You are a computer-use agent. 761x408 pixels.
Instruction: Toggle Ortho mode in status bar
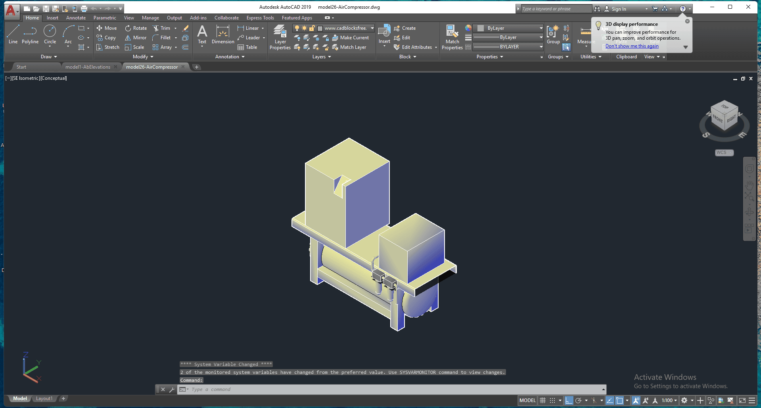[x=569, y=400]
